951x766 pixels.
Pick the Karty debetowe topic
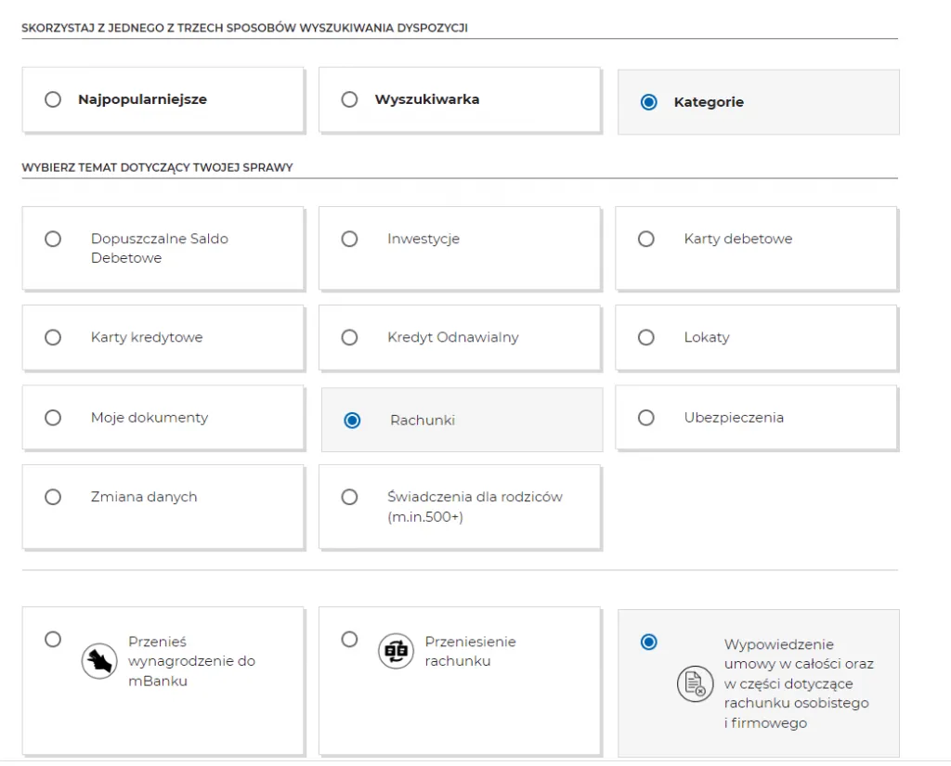click(x=646, y=239)
